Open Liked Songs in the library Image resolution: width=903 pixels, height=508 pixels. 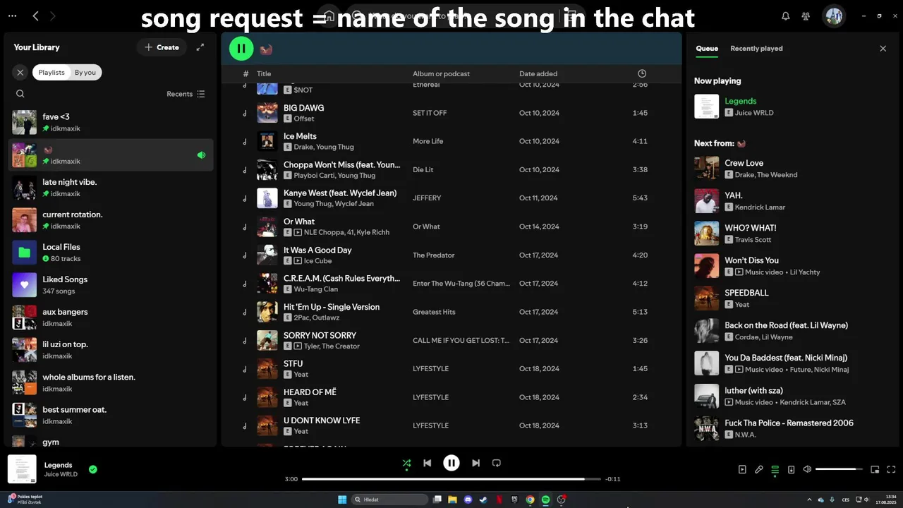[111, 285]
